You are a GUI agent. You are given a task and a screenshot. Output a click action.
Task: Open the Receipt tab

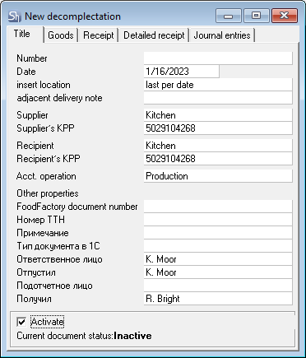(99, 35)
